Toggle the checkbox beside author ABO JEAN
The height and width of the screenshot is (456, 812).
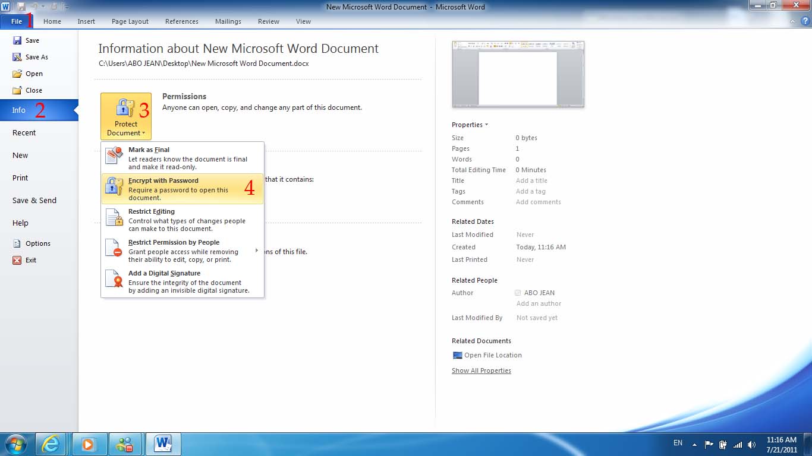pos(518,293)
